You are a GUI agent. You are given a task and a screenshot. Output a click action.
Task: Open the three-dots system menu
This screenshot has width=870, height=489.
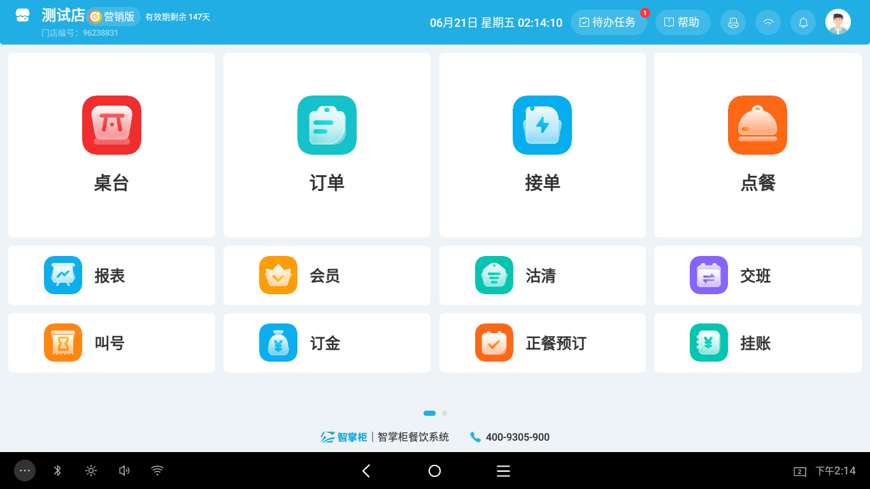pyautogui.click(x=25, y=471)
